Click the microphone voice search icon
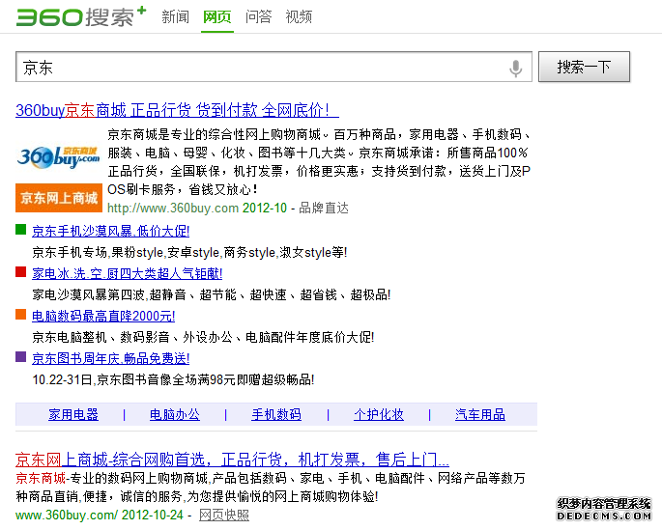Screen dimensions: 662x530 pyautogui.click(x=515, y=69)
